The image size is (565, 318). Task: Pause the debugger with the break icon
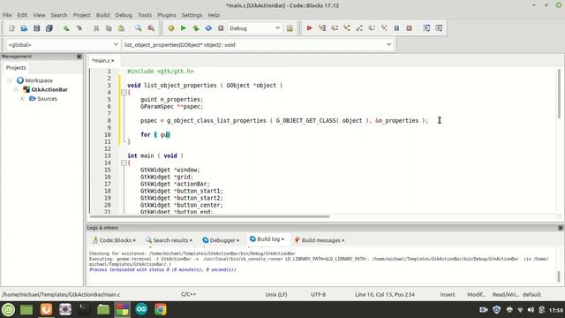(396, 28)
